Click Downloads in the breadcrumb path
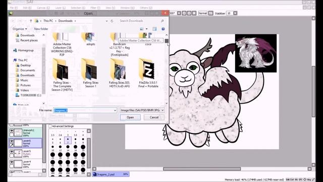 pos(65,21)
